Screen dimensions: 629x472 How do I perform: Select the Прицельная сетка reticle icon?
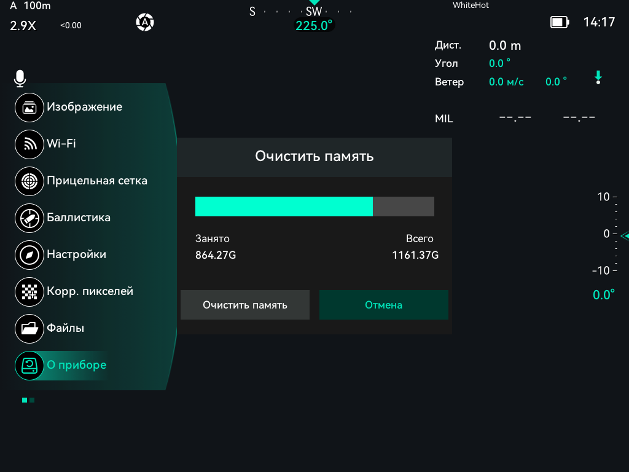tap(29, 181)
